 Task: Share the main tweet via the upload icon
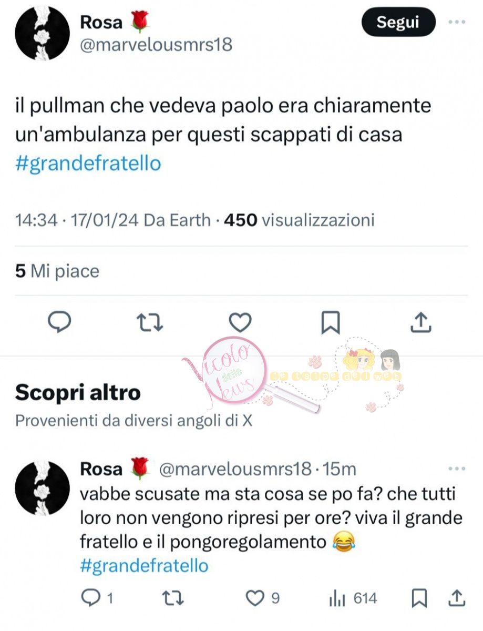(x=421, y=322)
